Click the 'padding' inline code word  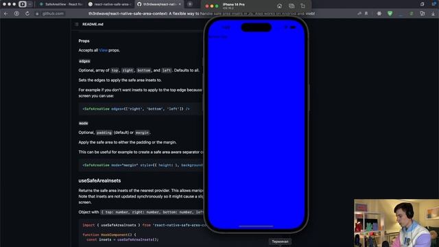[104, 132]
